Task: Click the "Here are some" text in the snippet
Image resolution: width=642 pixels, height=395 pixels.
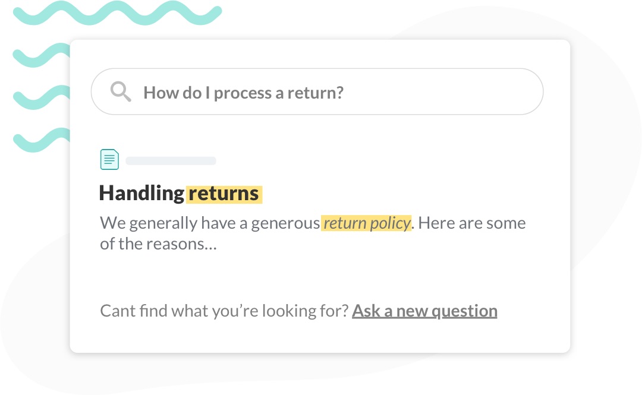Action: (471, 223)
